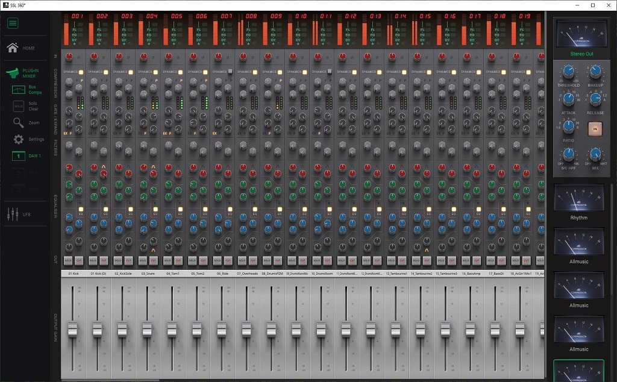The image size is (617, 382).
Task: Click input trim knob on channel 010
Action: tap(292, 57)
